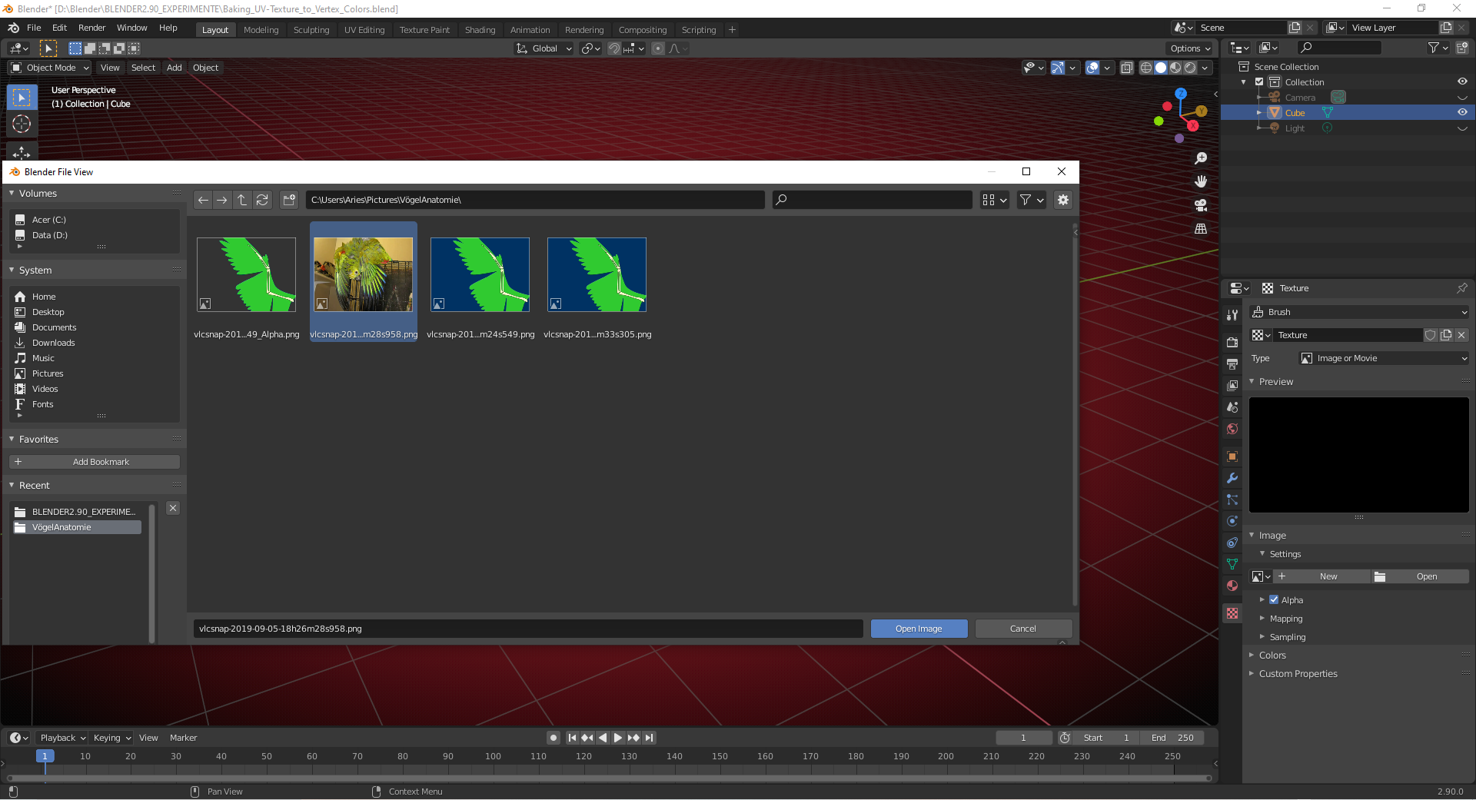Create new directory in the file browser
Viewport: 1476px width, 800px height.
pos(288,200)
